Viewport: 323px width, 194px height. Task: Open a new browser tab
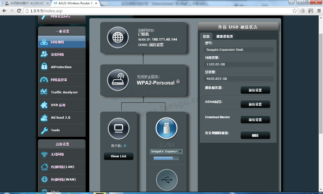(x=104, y=3)
